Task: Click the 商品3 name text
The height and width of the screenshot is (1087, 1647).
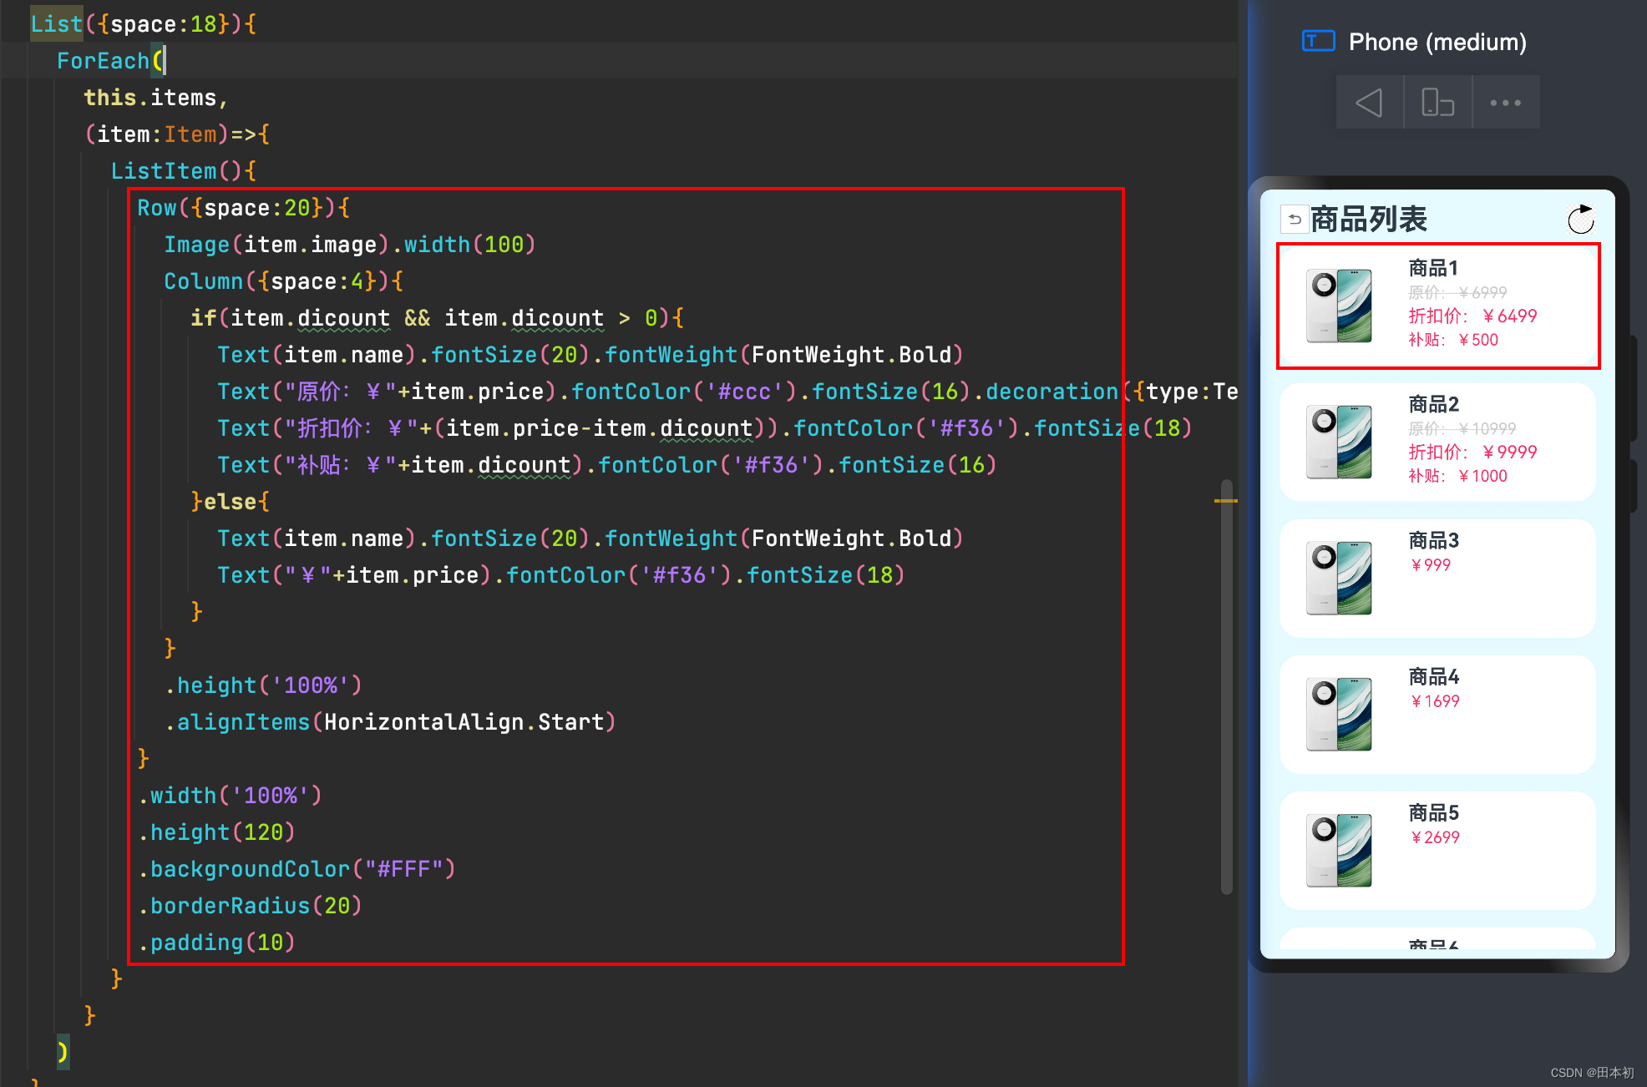Action: (1433, 540)
